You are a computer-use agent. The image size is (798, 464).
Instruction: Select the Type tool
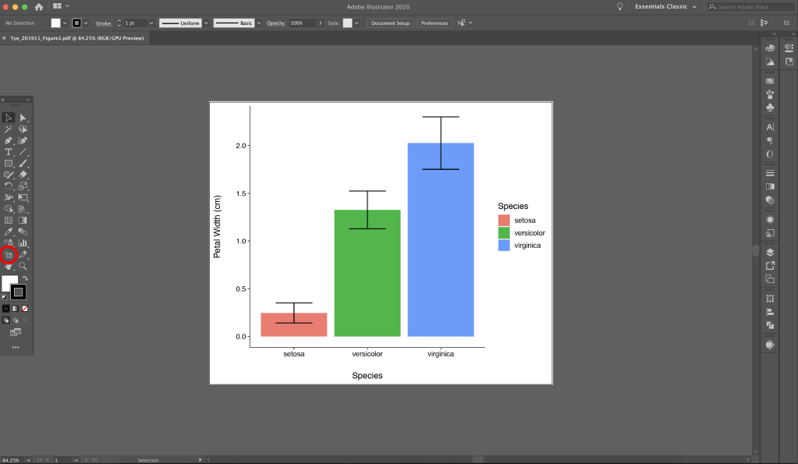click(x=9, y=152)
